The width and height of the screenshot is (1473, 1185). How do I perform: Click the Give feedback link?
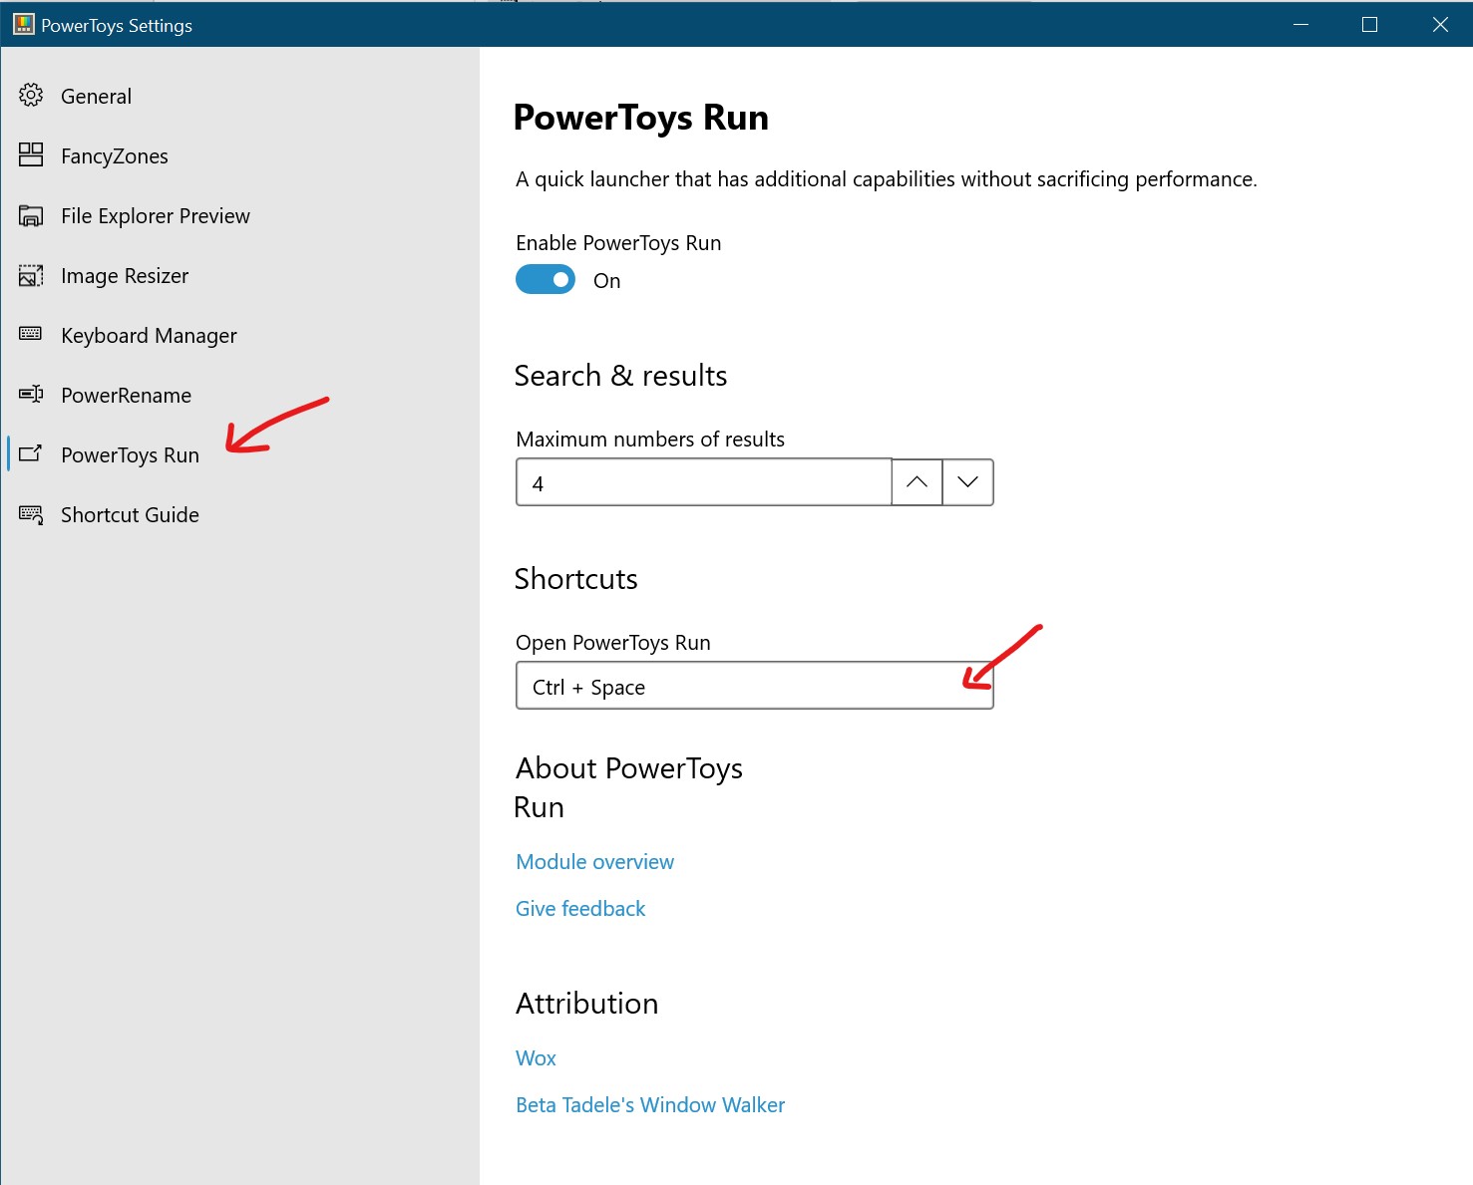pyautogui.click(x=580, y=909)
